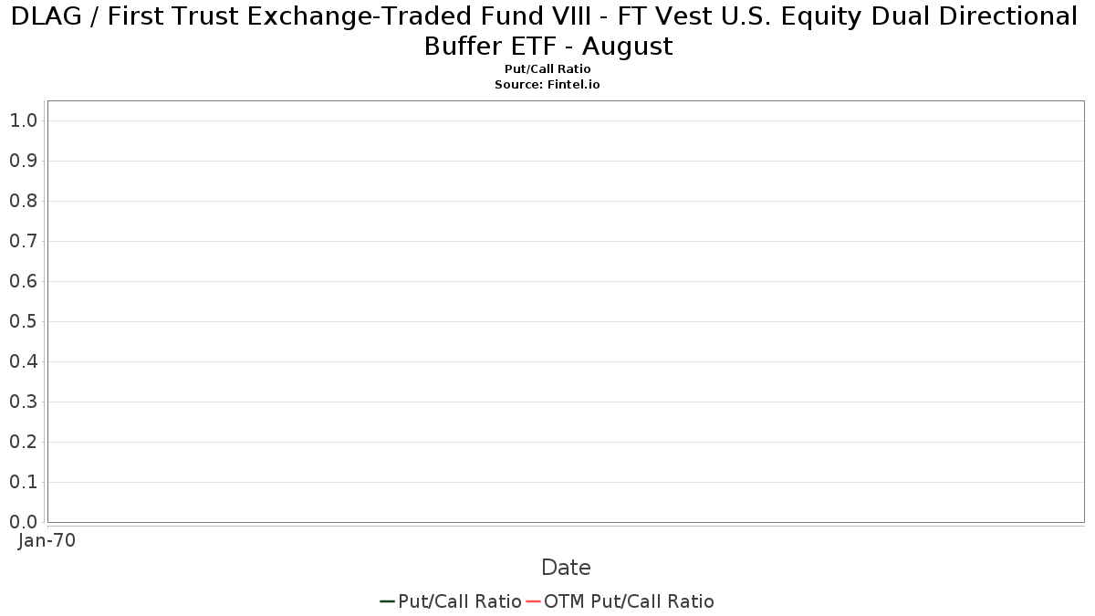Viewport: 1095px width, 616px height.
Task: Click the 0.9 y-axis label
Action: click(23, 161)
